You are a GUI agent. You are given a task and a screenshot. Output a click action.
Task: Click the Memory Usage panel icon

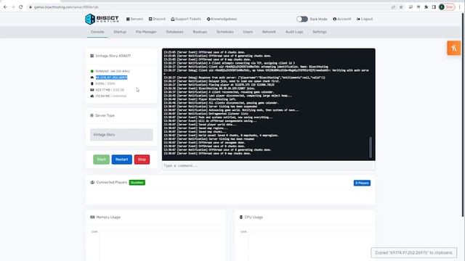(92, 217)
